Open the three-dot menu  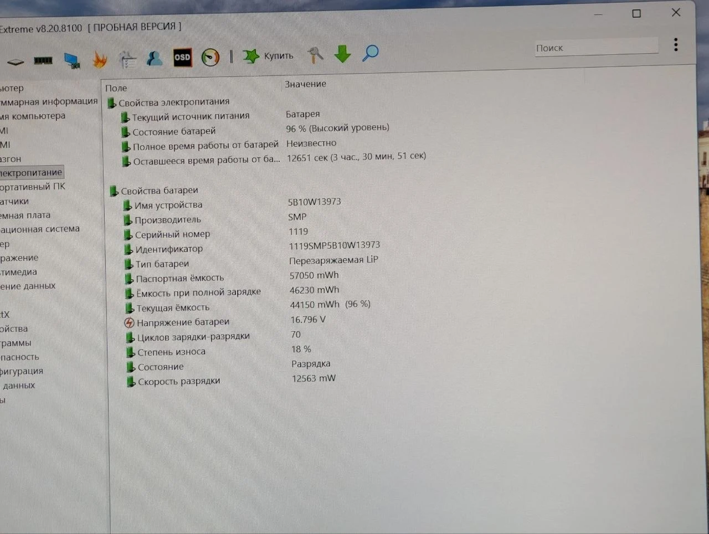676,44
